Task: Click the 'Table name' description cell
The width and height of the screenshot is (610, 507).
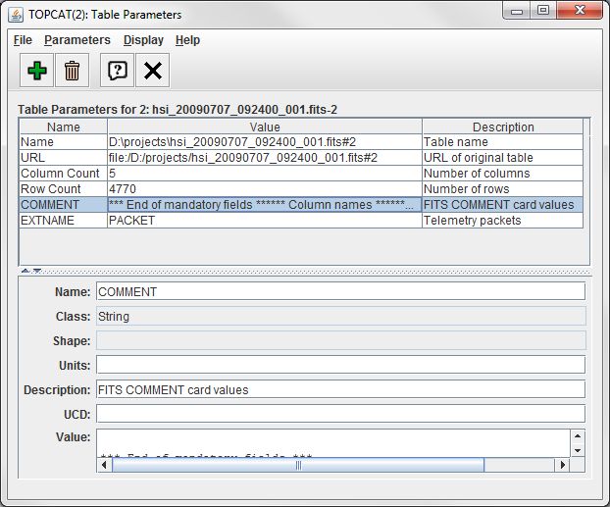Action: [503, 142]
